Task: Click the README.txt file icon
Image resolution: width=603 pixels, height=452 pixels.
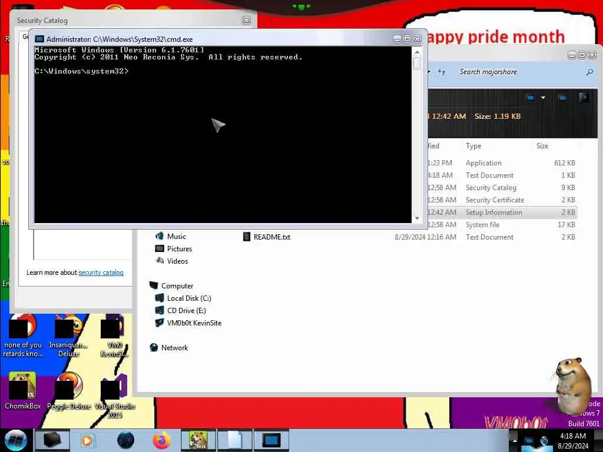Action: click(247, 237)
